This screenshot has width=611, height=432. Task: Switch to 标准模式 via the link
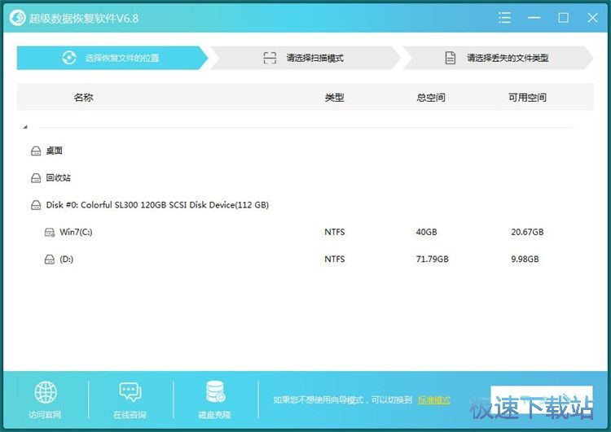tap(433, 400)
